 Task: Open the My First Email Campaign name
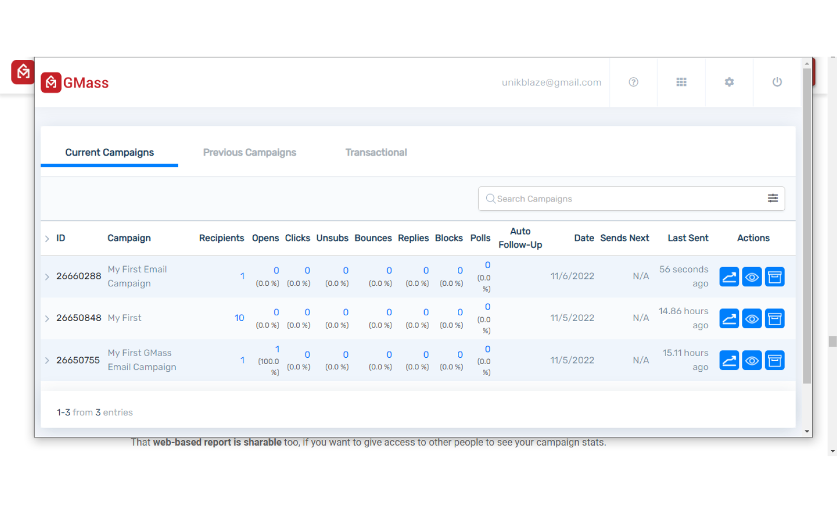click(x=137, y=276)
